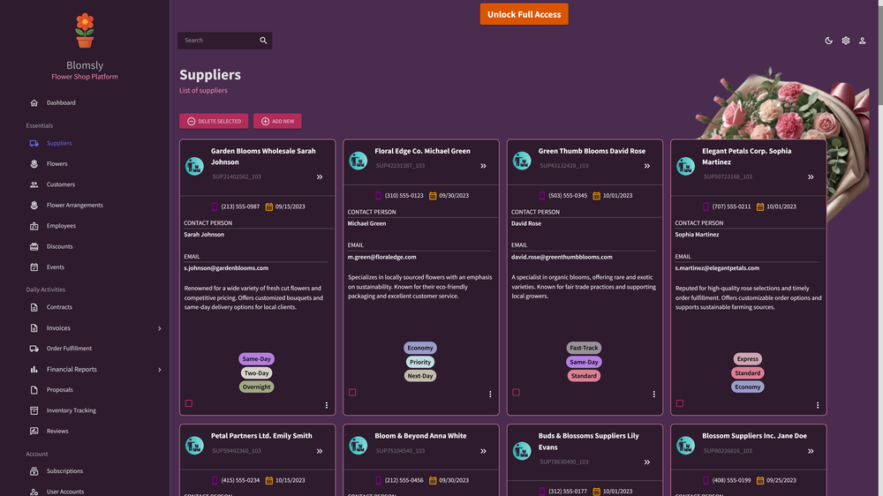Open Blossom Suppliers Inc. details arrow
This screenshot has height=496, width=883.
pos(811,451)
